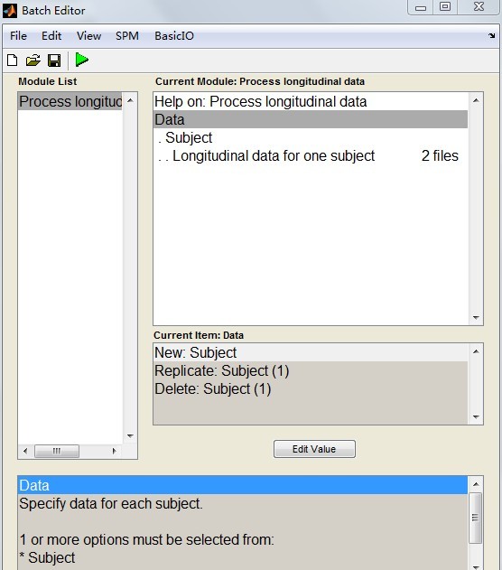Click right arrow of Module List scrollbar
The width and height of the screenshot is (502, 570).
click(114, 451)
